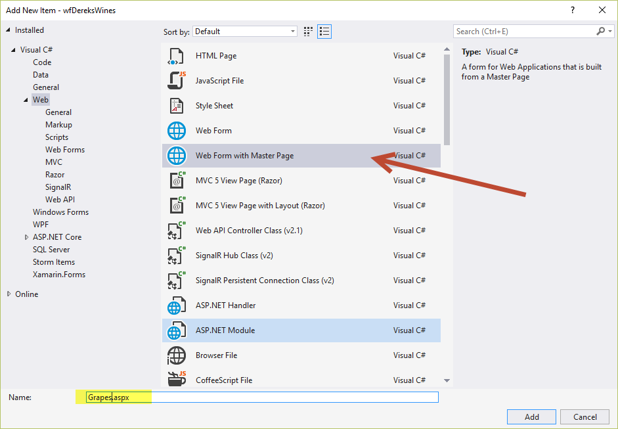Select the Web API category
This screenshot has height=429, width=618.
click(60, 200)
